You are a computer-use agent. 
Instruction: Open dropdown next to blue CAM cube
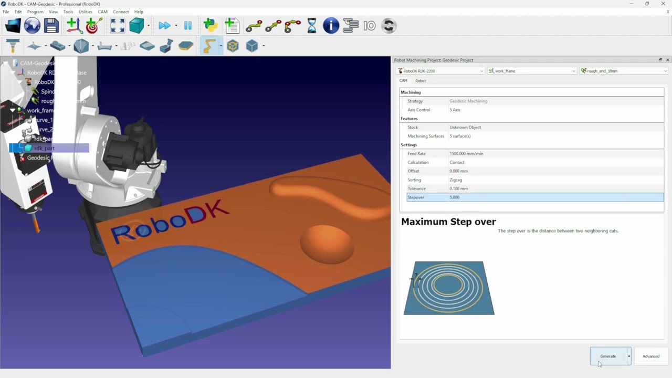click(x=263, y=46)
